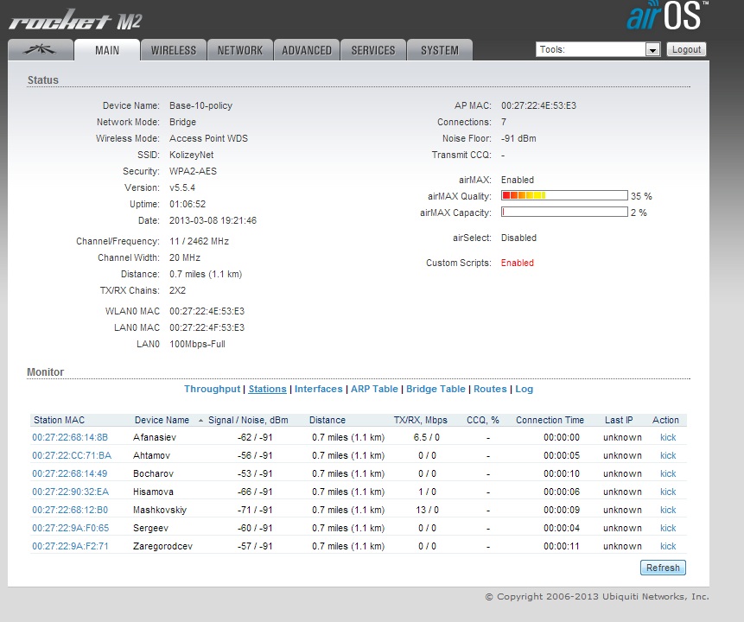Expand the Tools dropdown arrow
The height and width of the screenshot is (622, 744).
click(x=653, y=50)
